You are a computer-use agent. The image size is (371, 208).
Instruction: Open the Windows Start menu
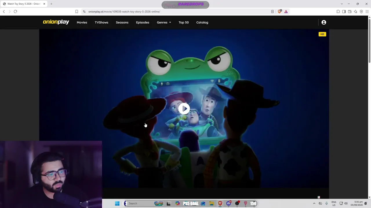[117, 203]
